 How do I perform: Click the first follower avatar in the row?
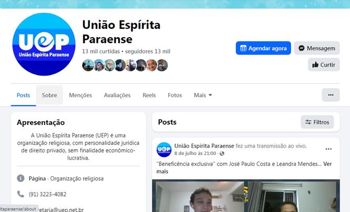88,65
